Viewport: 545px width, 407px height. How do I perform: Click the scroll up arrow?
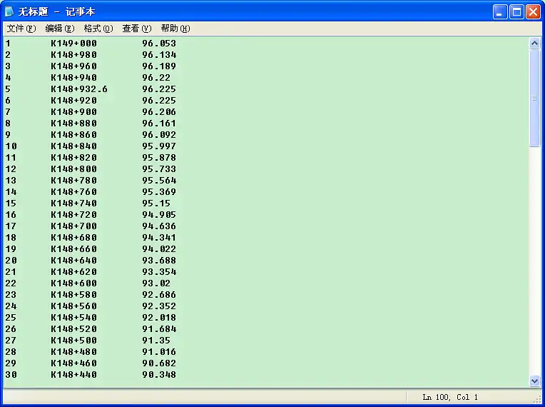535,44
